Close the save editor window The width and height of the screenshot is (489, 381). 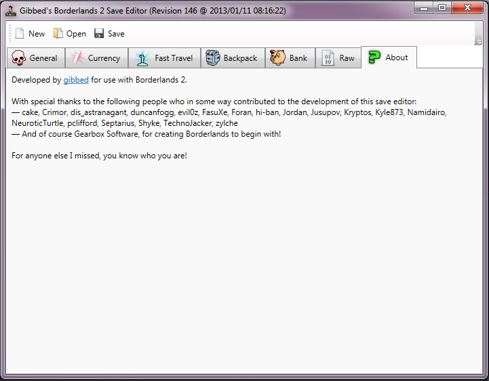coord(467,7)
